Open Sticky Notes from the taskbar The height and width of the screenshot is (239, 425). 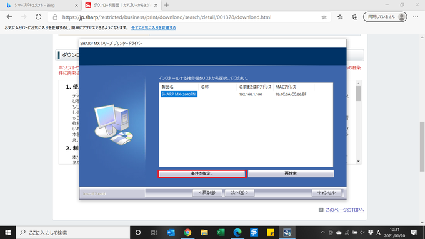point(271,232)
